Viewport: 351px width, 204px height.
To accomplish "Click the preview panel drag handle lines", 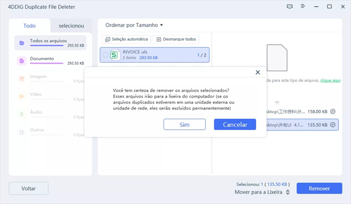I will pyautogui.click(x=277, y=103).
